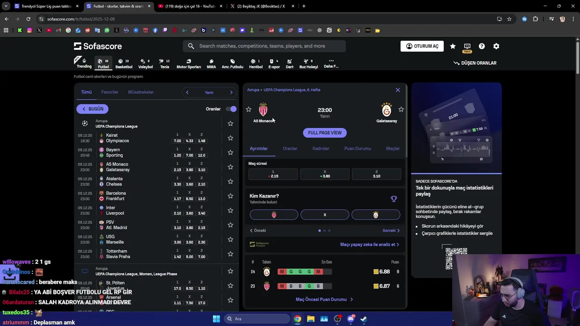
Task: Open the Basketbol sport section
Action: pyautogui.click(x=124, y=63)
